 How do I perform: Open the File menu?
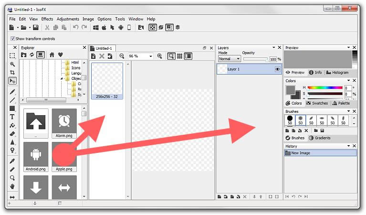[x=12, y=19]
